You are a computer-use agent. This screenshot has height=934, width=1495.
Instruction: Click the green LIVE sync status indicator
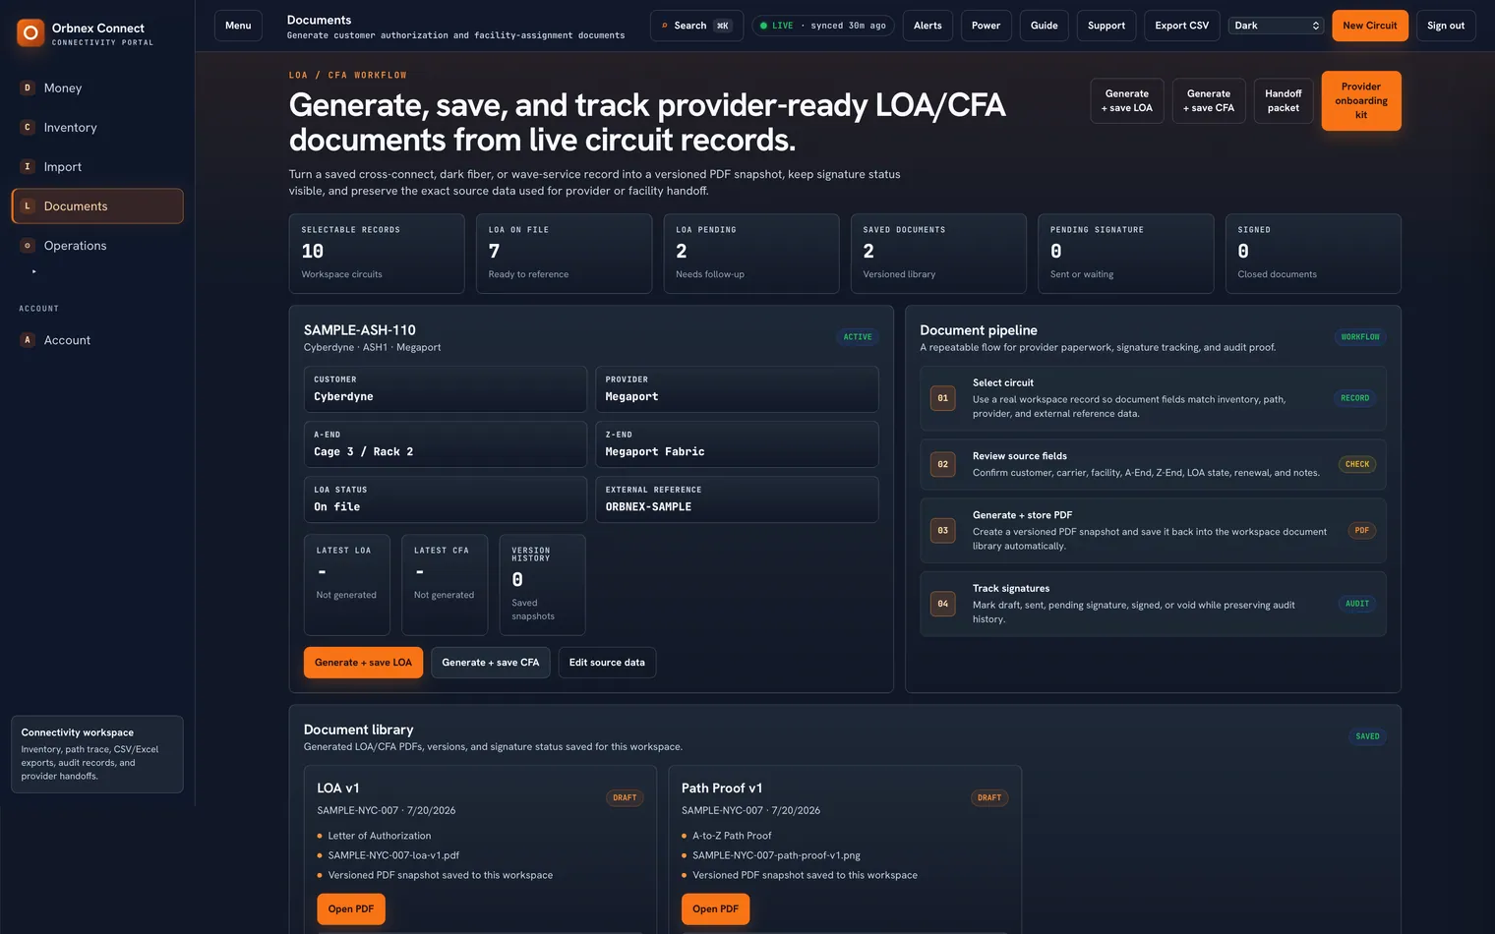tap(822, 26)
